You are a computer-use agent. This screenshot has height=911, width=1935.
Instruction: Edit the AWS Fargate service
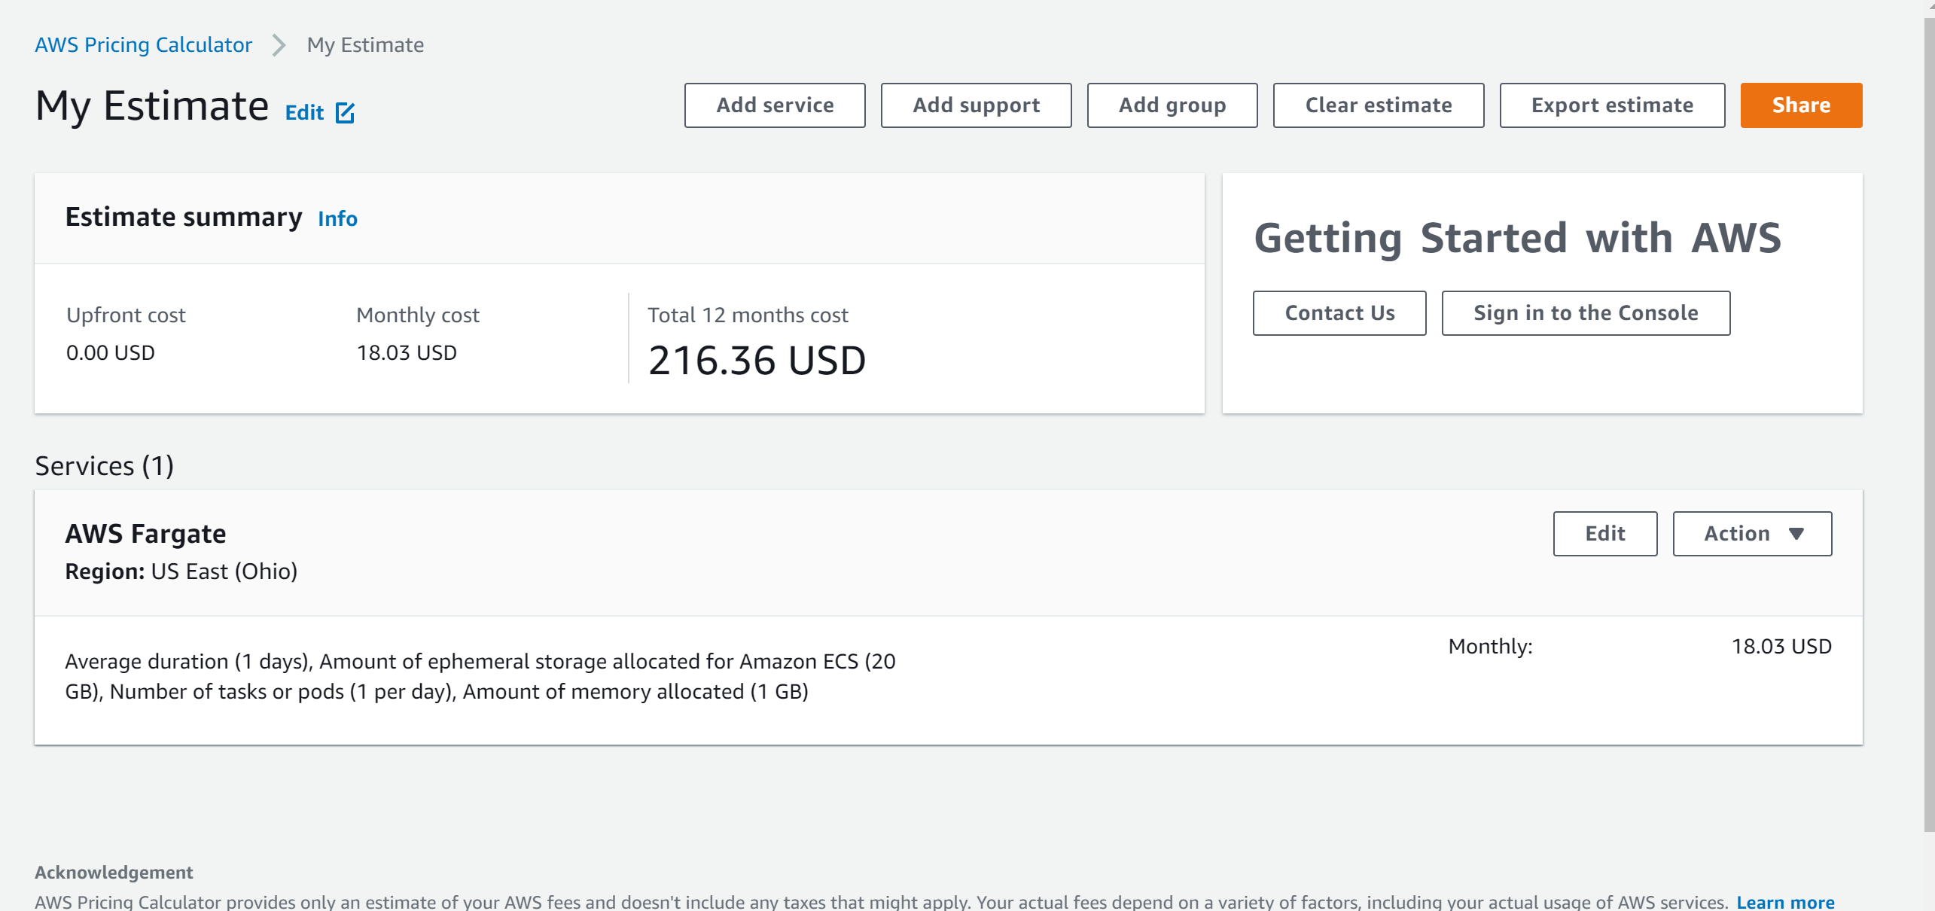coord(1605,534)
